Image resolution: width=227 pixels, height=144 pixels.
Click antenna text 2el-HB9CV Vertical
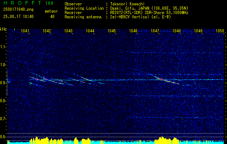coord(130,17)
